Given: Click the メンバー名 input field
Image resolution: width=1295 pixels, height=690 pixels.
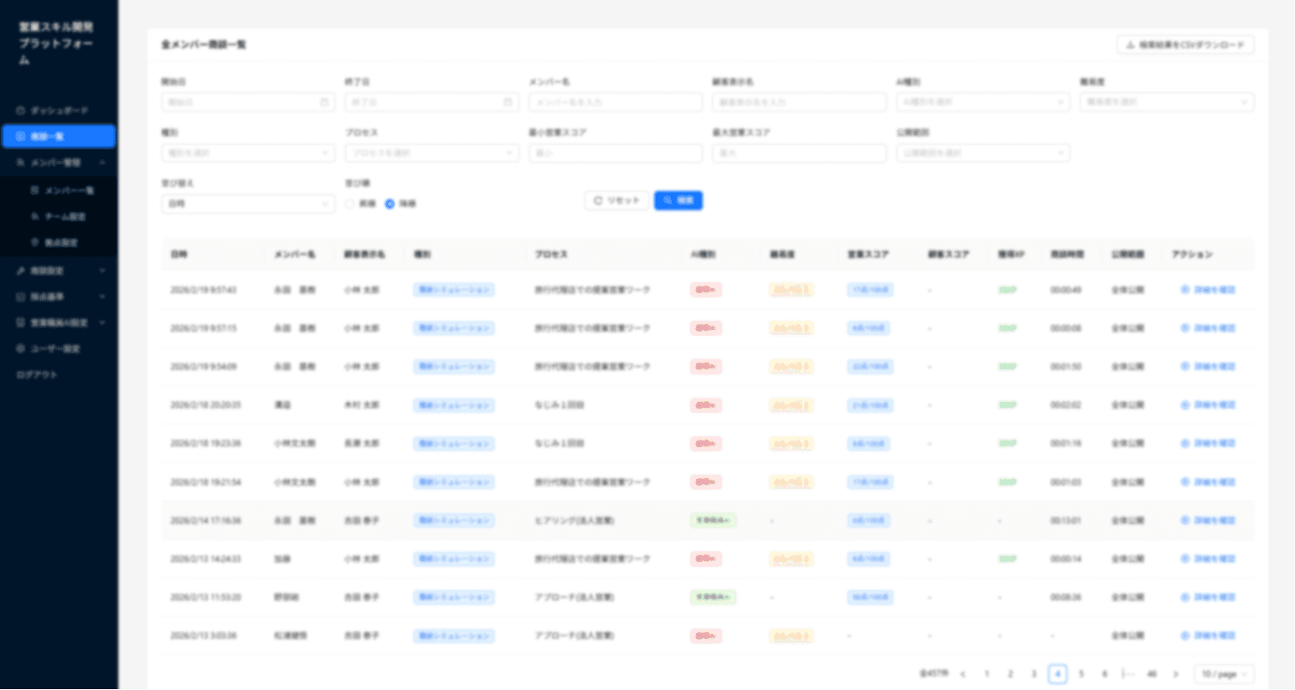Looking at the screenshot, I should (x=616, y=102).
